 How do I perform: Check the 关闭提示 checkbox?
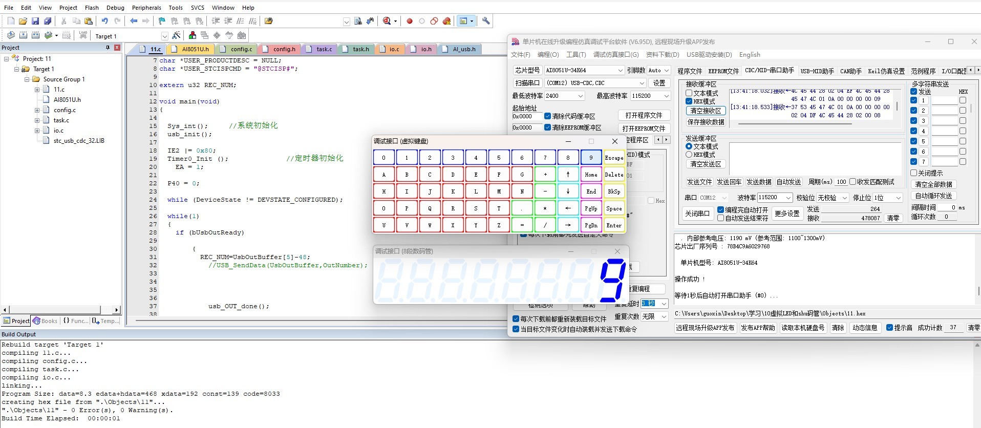click(913, 173)
